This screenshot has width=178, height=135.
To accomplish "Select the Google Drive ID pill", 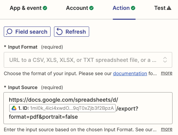I will (63, 108).
